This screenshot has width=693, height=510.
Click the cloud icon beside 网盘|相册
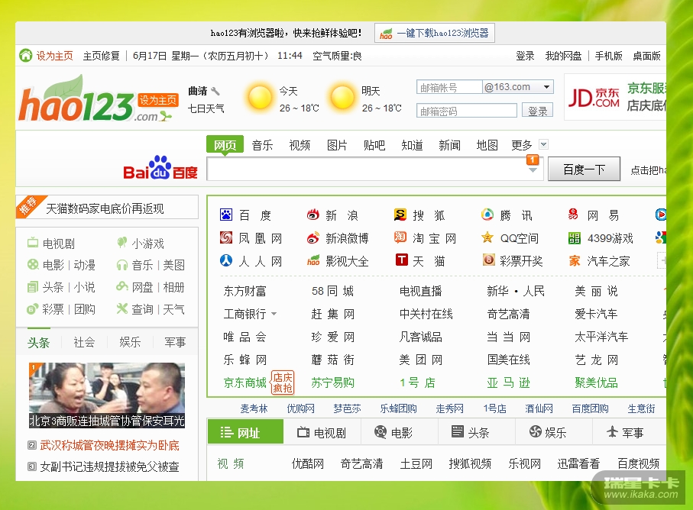[x=122, y=286]
